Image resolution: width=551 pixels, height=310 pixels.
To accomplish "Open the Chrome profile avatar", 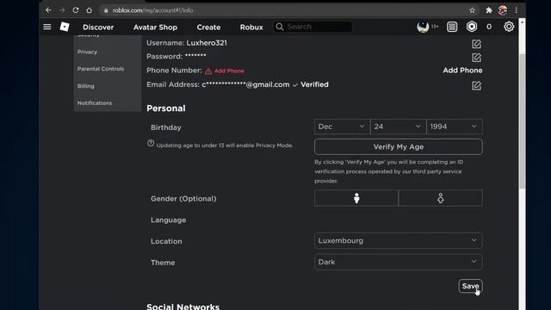I will click(x=503, y=10).
